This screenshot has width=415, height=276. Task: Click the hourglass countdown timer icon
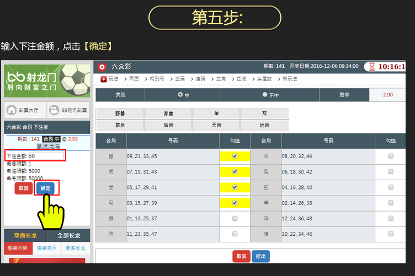click(x=372, y=67)
